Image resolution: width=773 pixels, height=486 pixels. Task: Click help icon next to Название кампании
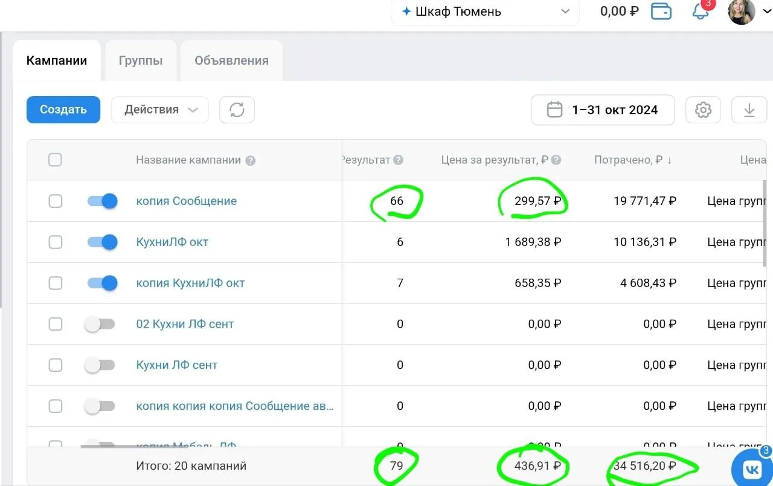pos(251,161)
